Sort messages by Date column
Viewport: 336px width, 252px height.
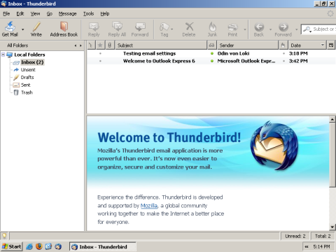[x=307, y=45]
